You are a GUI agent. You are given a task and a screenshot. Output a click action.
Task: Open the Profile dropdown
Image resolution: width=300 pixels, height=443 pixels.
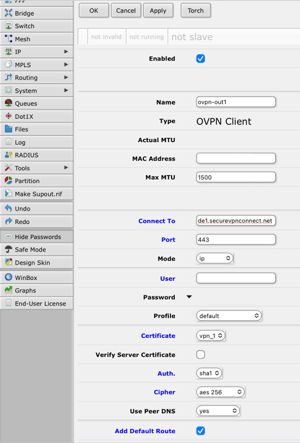(x=229, y=316)
